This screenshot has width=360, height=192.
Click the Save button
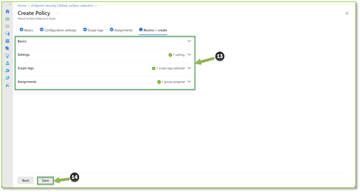pyautogui.click(x=46, y=180)
